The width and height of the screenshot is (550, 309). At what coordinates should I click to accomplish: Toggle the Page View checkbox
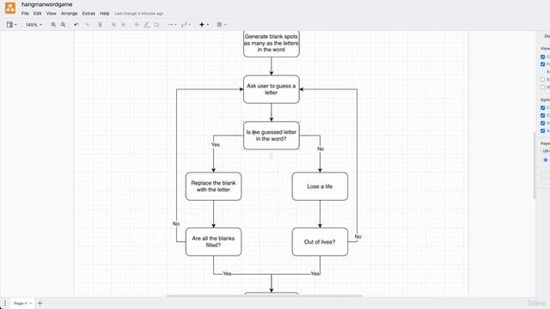pyautogui.click(x=542, y=64)
